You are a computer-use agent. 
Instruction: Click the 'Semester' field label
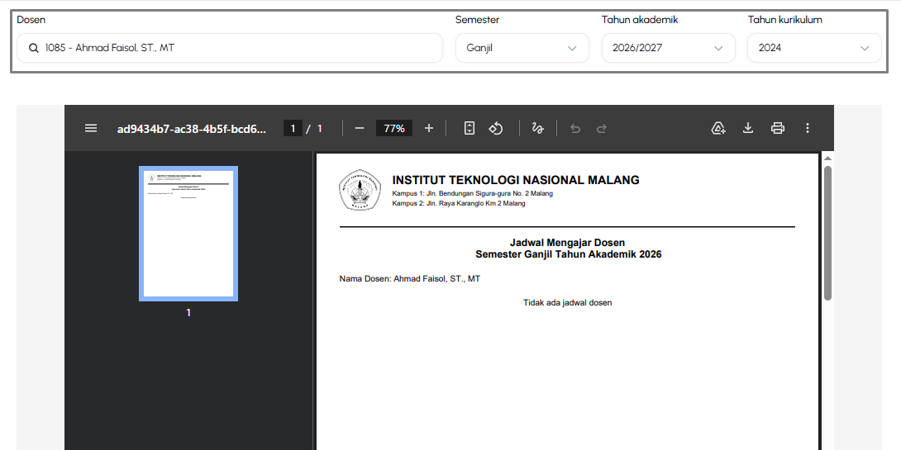[478, 20]
